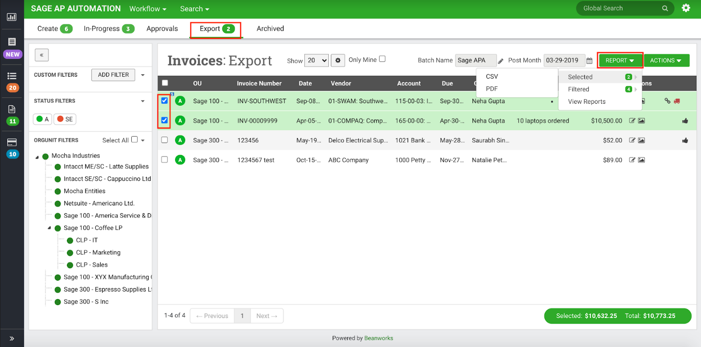Screen dimensions: 701x347
Task: Uncheck the INV-00009999 row checkbox
Action: [x=165, y=120]
